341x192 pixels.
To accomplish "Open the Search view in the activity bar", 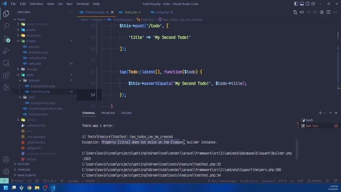I will click(x=6, y=26).
